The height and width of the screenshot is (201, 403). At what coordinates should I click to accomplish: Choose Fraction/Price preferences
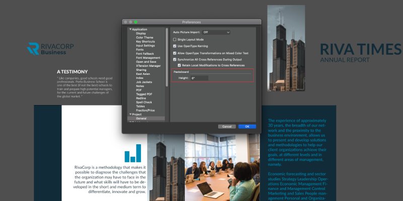[x=145, y=110]
